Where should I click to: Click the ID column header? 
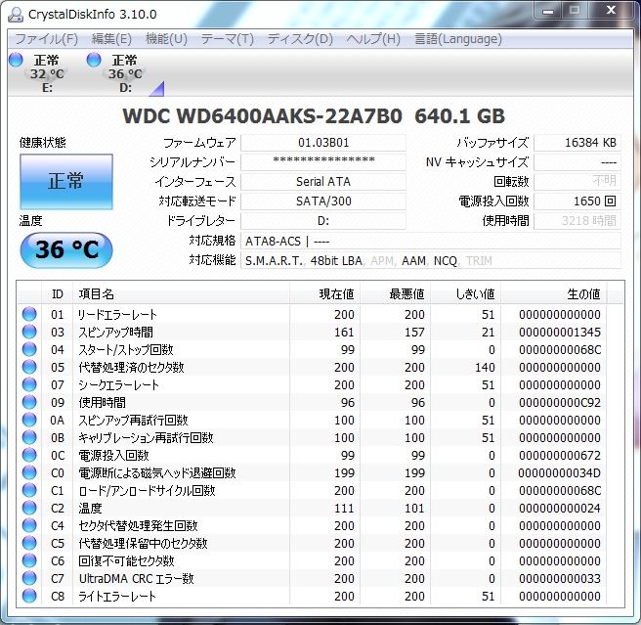point(58,293)
